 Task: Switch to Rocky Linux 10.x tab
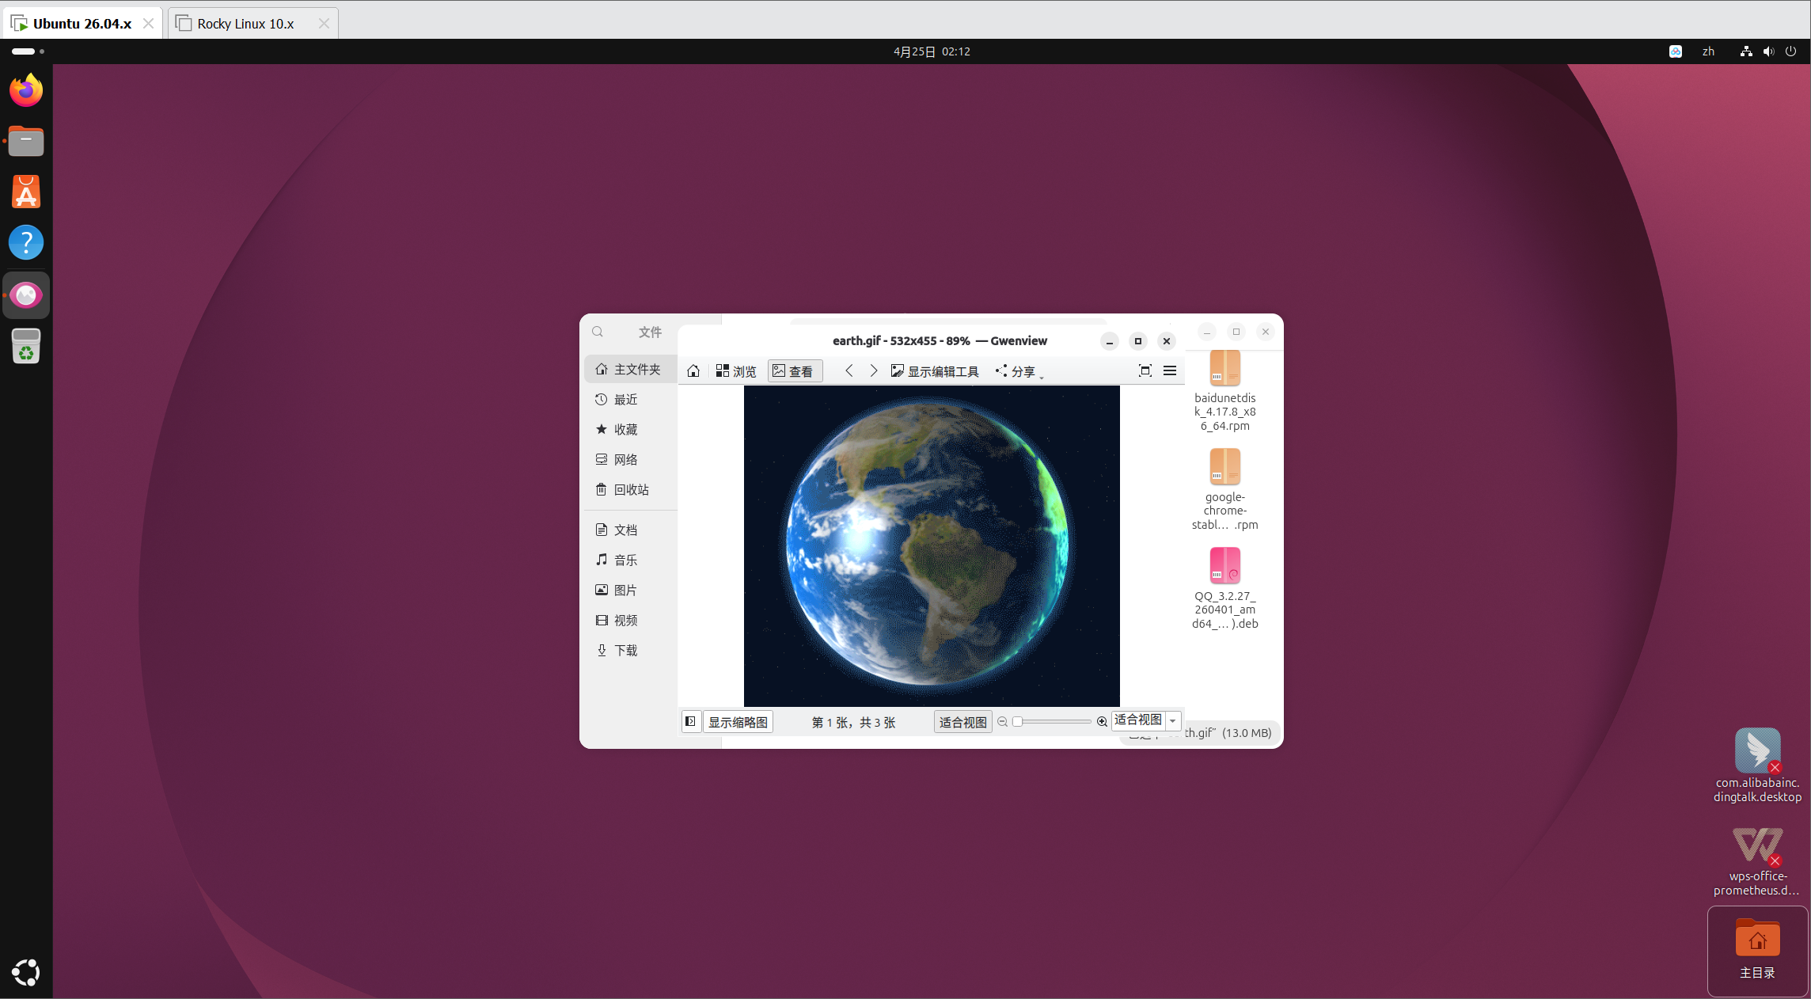tap(245, 24)
